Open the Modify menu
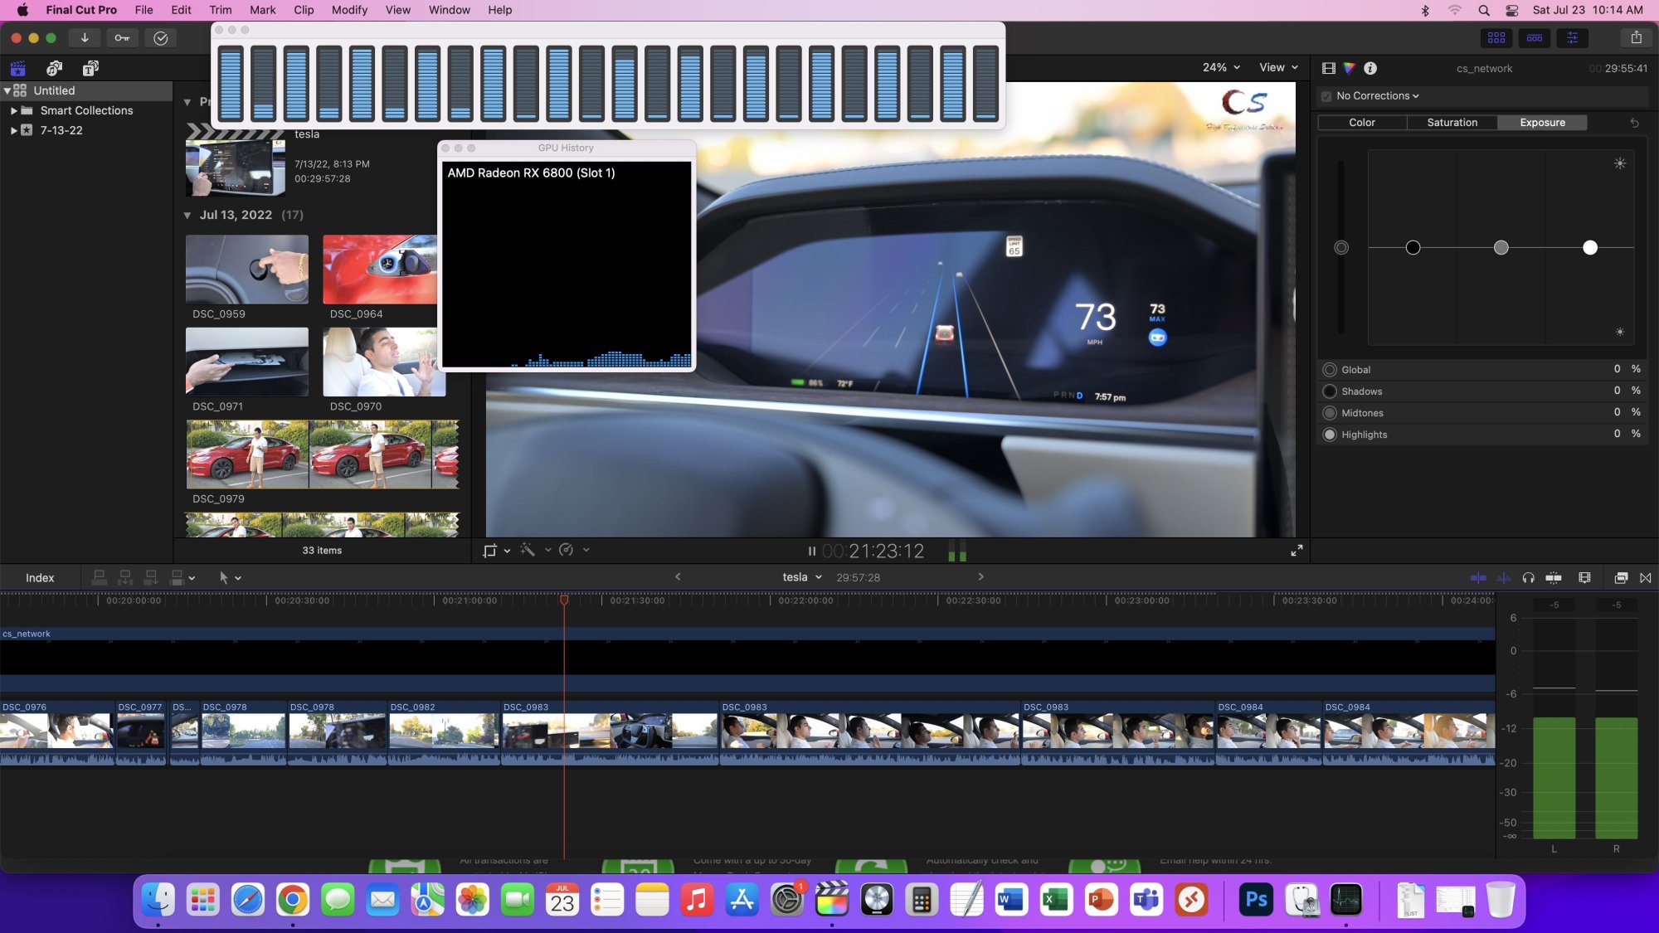The height and width of the screenshot is (933, 1659). (x=349, y=10)
